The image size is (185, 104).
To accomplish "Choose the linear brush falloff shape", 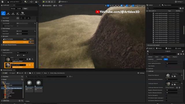I will [x=21, y=18].
